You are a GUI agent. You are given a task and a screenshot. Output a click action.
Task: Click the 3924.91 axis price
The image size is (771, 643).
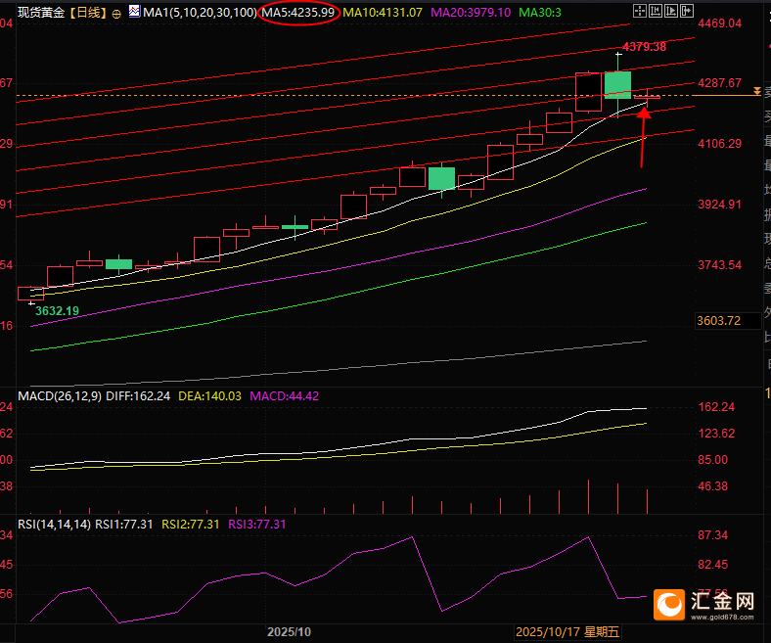pyautogui.click(x=719, y=205)
